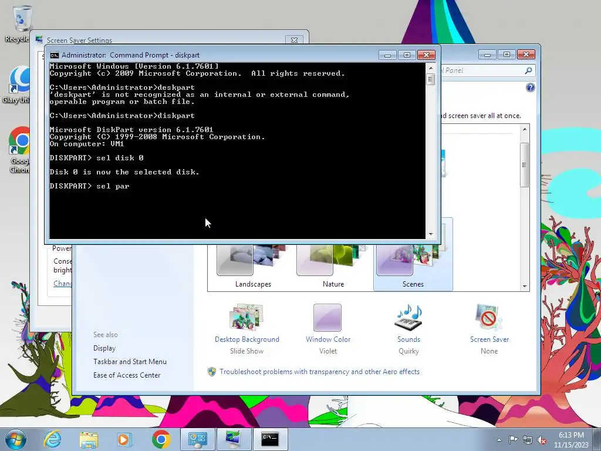Open the Command Prompt title bar icon menu
The image size is (601, 451).
click(54, 55)
